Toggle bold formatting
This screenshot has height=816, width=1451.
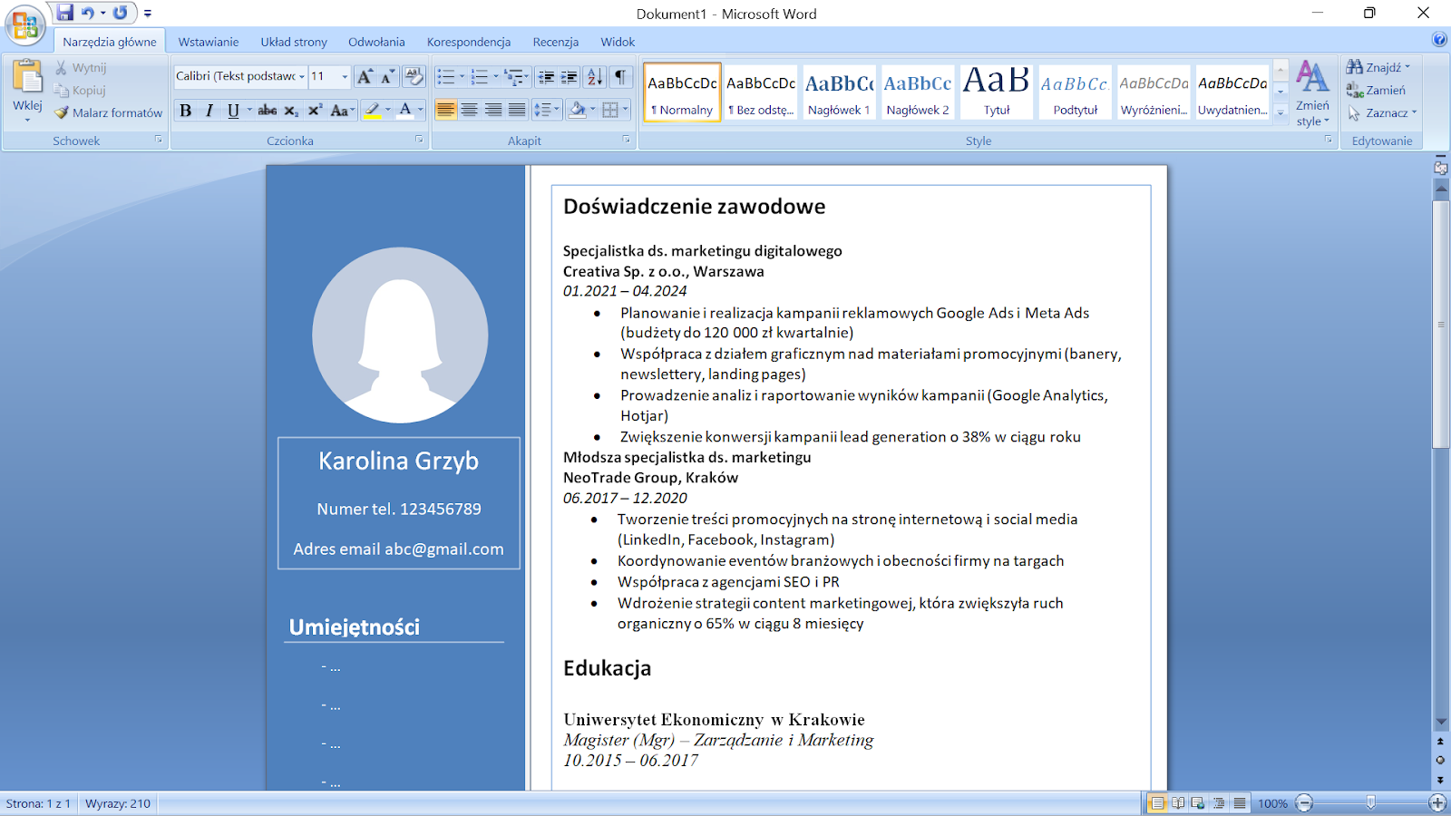(x=186, y=111)
